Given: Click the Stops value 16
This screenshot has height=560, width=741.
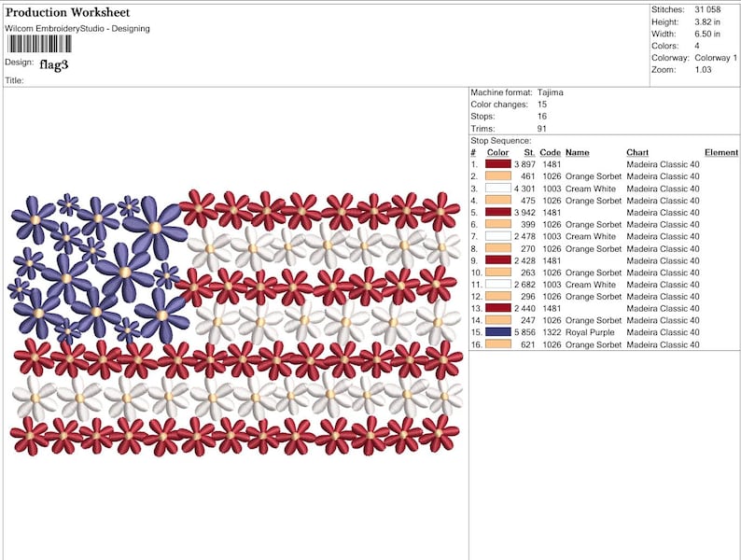Looking at the screenshot, I should (x=542, y=117).
